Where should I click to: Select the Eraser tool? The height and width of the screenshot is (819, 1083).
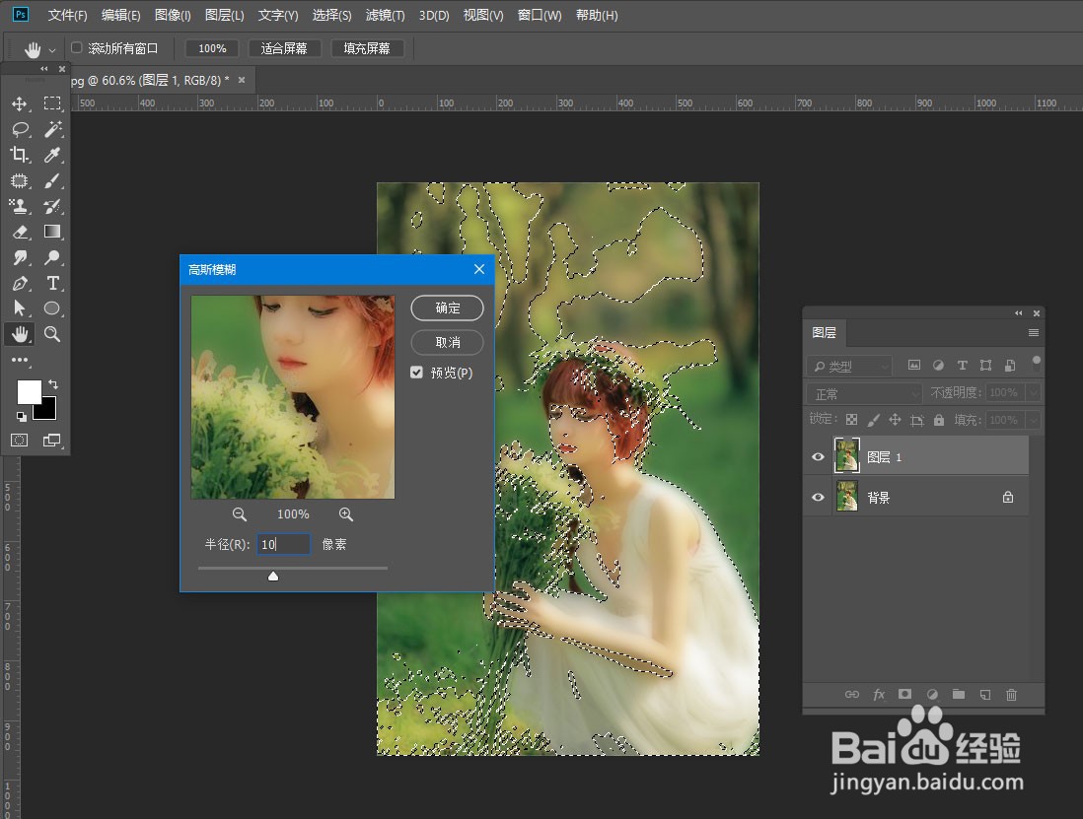[20, 232]
